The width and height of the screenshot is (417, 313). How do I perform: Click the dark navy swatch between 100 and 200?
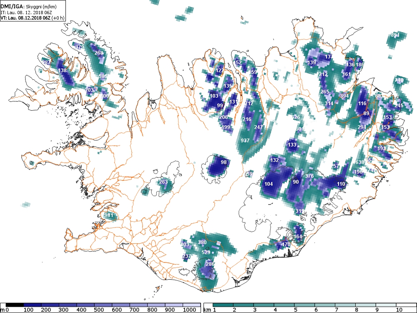click(33, 305)
